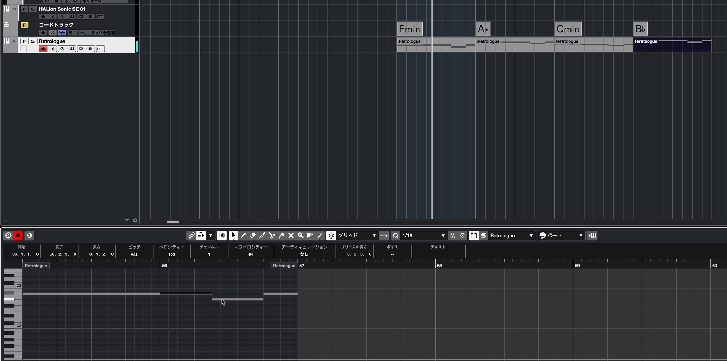Click the pitch value A#2 field
The height and width of the screenshot is (361, 727).
point(134,254)
